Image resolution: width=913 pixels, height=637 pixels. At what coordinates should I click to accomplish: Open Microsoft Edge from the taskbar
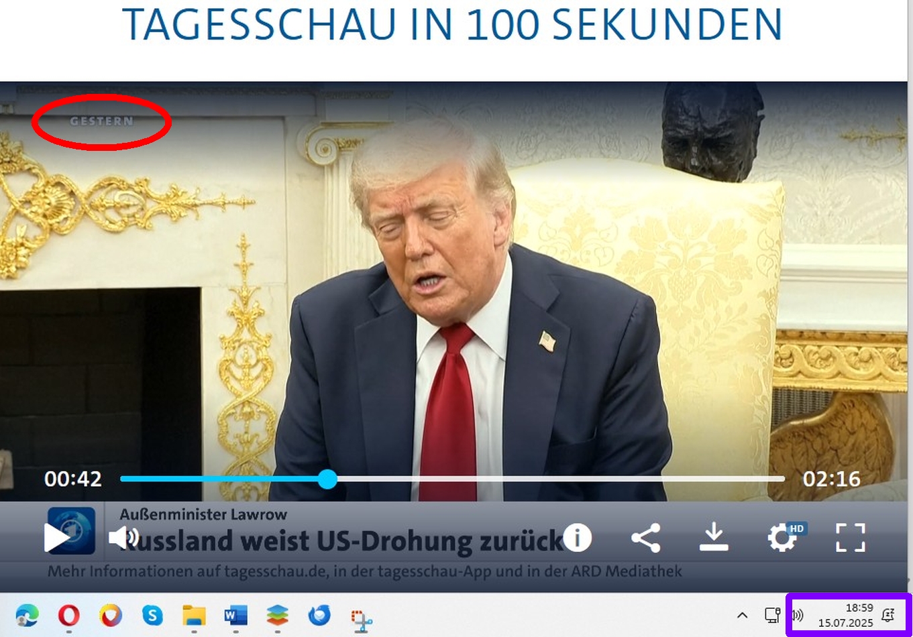tap(28, 615)
